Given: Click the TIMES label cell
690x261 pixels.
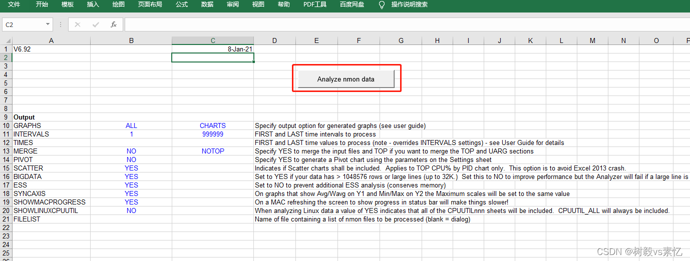Looking at the screenshot, I should click(x=51, y=142).
